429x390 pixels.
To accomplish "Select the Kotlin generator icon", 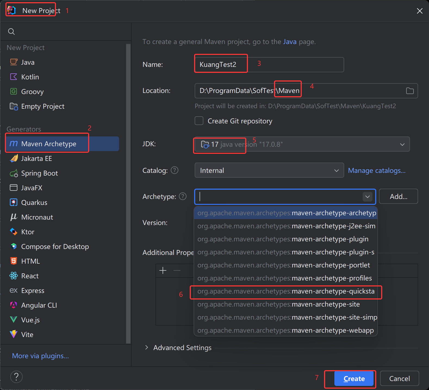I will (14, 77).
